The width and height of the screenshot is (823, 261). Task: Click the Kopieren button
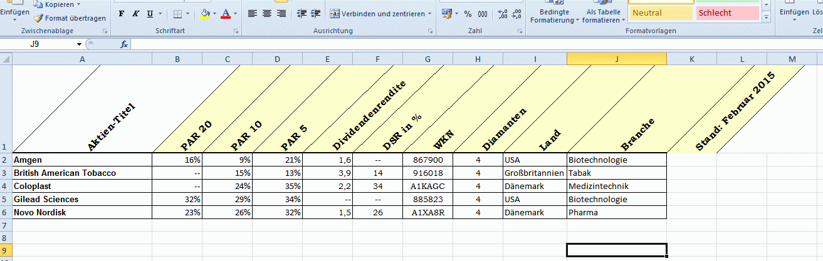[x=58, y=4]
